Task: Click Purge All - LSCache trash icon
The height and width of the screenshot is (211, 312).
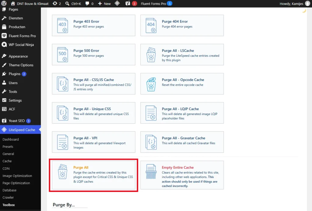Action: click(151, 55)
